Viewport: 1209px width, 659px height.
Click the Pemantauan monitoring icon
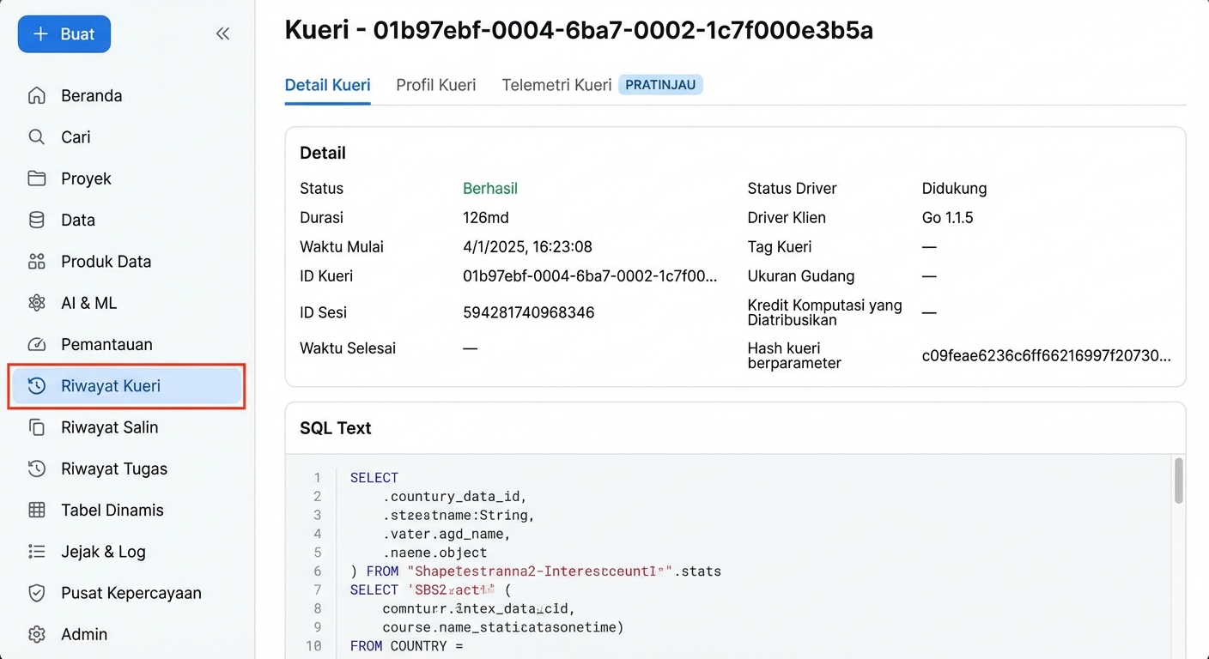pos(36,344)
